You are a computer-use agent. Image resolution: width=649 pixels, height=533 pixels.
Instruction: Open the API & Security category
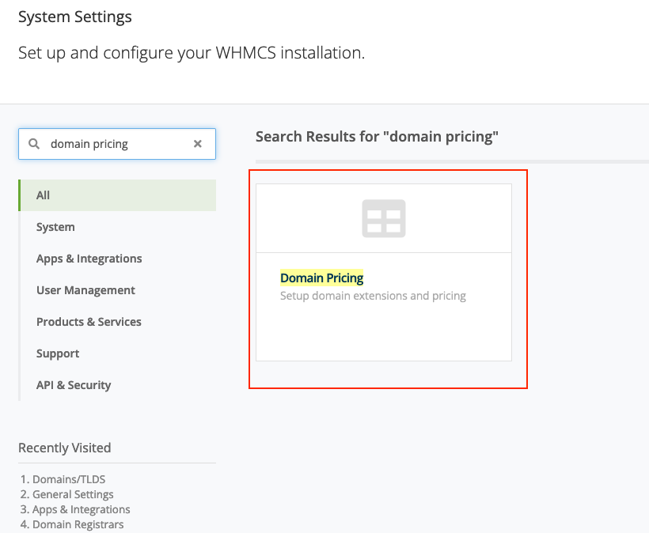74,385
